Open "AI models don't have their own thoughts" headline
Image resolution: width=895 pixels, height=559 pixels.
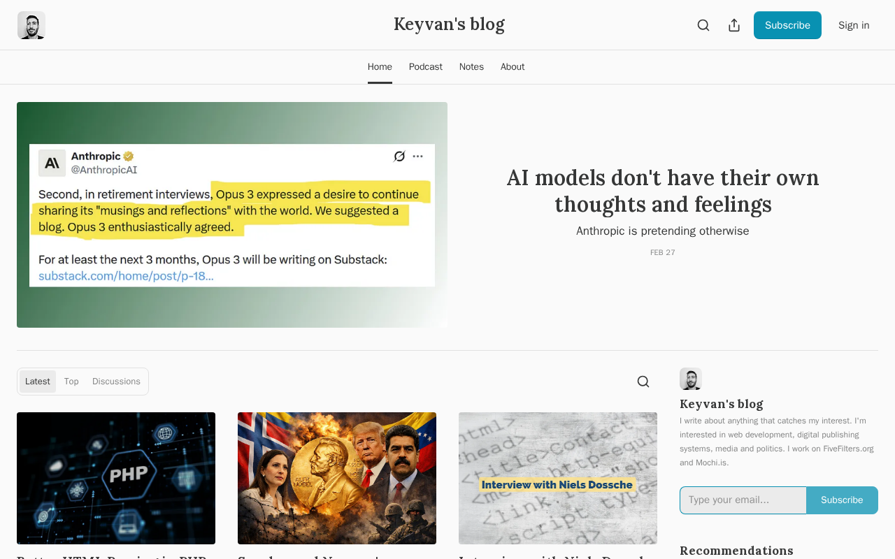tap(663, 191)
